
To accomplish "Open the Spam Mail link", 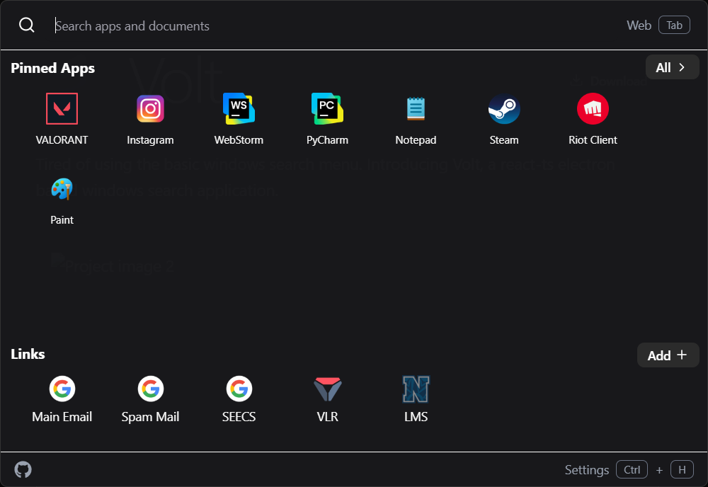I will tap(150, 389).
